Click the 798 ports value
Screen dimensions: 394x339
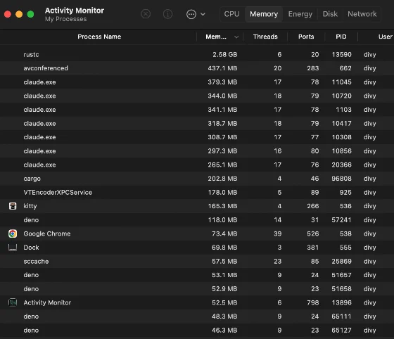(x=313, y=302)
